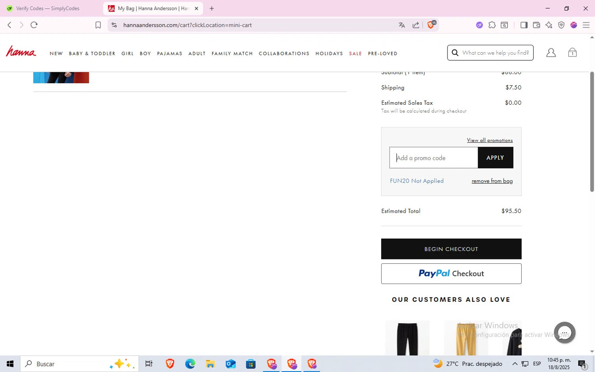
Task: Open View all promotions link
Action: [x=490, y=140]
